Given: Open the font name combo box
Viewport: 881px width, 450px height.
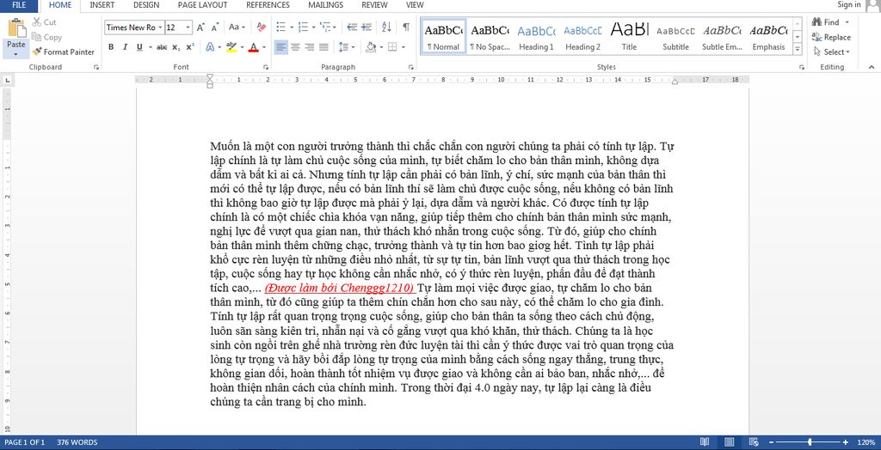Looking at the screenshot, I should click(134, 27).
